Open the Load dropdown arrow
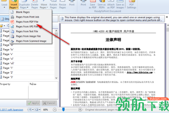The width and height of the screenshot is (169, 113). pos(4,7)
